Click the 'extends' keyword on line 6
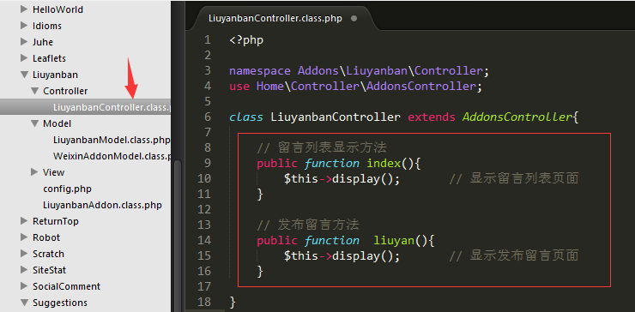635x312 pixels. coord(432,117)
